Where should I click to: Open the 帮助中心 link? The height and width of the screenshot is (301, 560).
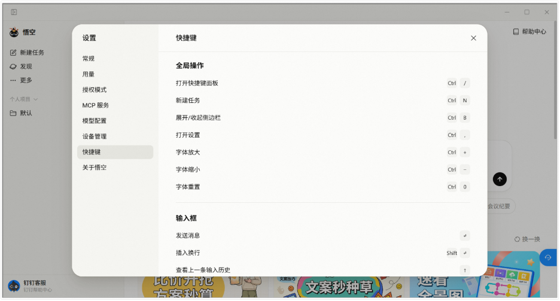(529, 32)
